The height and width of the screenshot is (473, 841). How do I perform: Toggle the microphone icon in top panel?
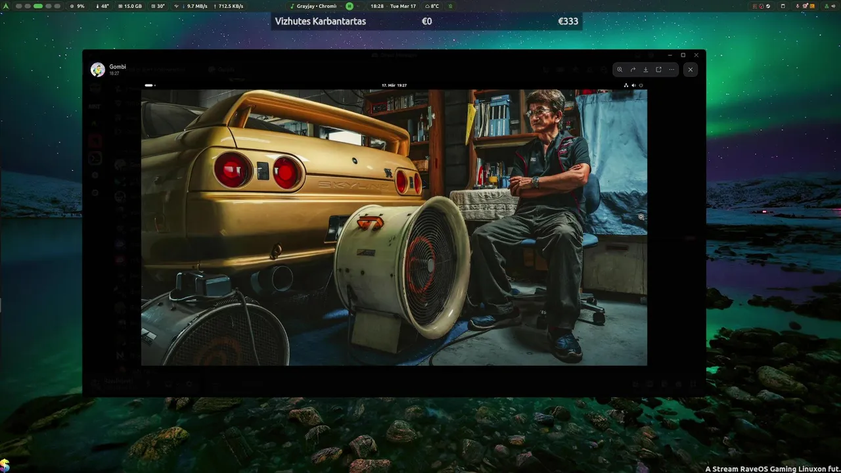click(x=798, y=6)
